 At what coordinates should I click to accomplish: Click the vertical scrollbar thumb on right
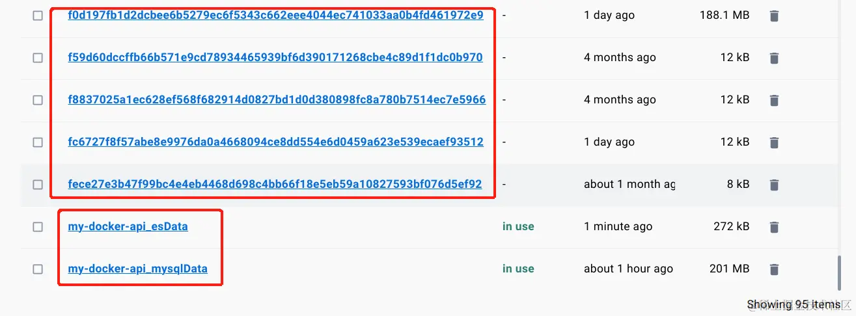click(x=840, y=272)
